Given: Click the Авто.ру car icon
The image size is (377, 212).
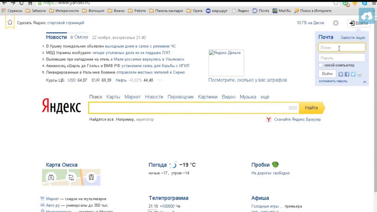Looking at the screenshot, I should tap(42, 205).
